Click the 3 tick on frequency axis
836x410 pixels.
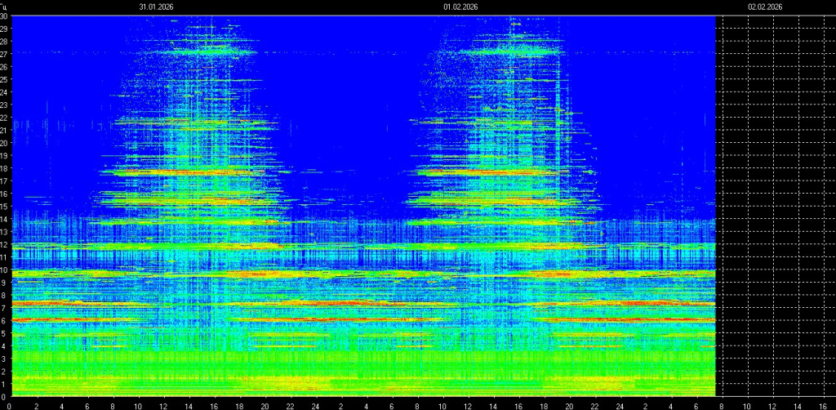(x=4, y=359)
